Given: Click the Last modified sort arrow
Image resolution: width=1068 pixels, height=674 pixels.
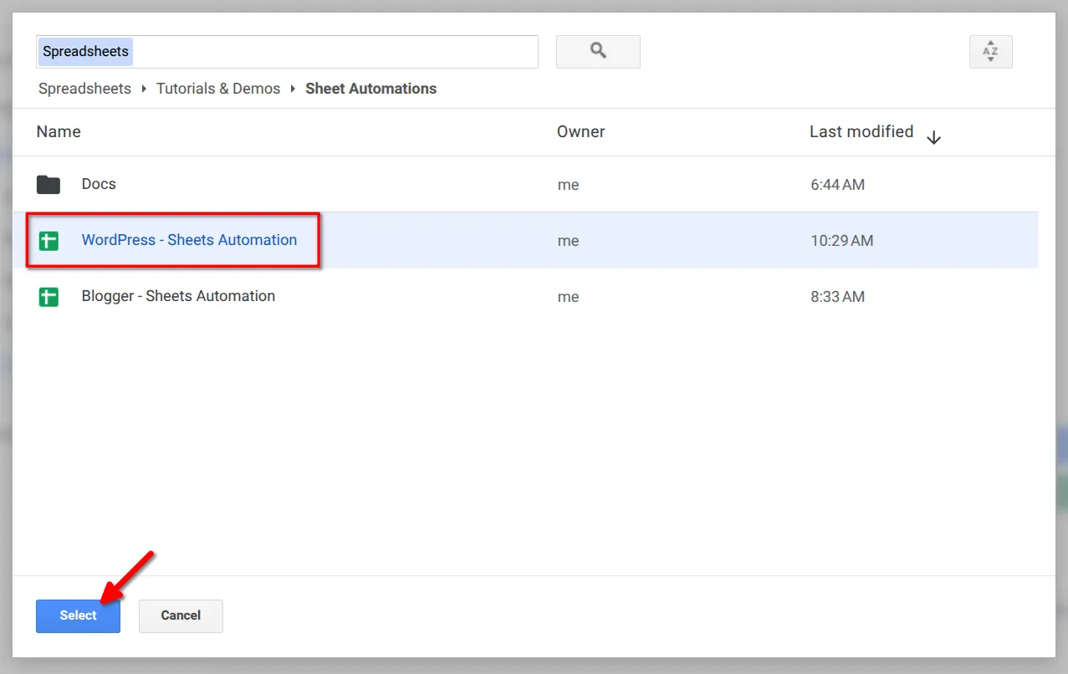Looking at the screenshot, I should click(933, 136).
